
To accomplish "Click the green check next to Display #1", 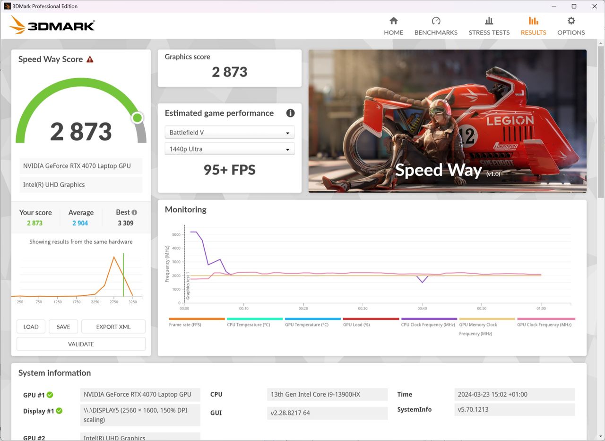I will [59, 411].
